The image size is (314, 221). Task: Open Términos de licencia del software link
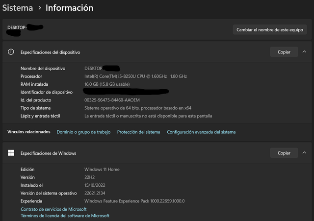tap(65, 216)
